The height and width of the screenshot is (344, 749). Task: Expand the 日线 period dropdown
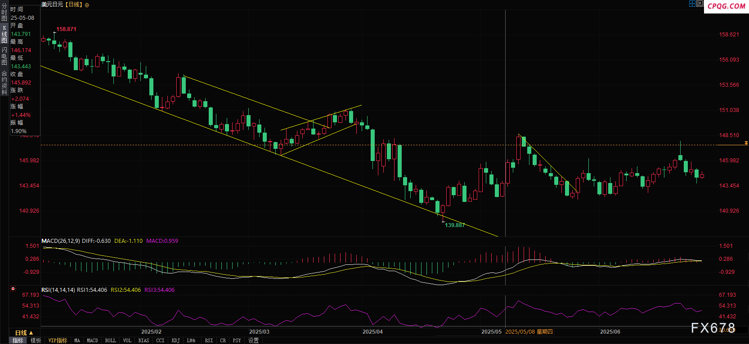pos(24,333)
